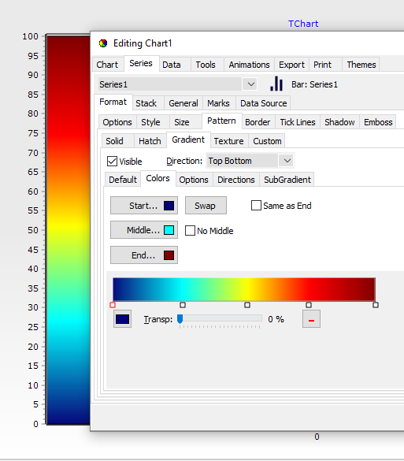This screenshot has height=461, width=404.
Task: Select the second gradient stop marker under cyan
Action: tap(183, 305)
